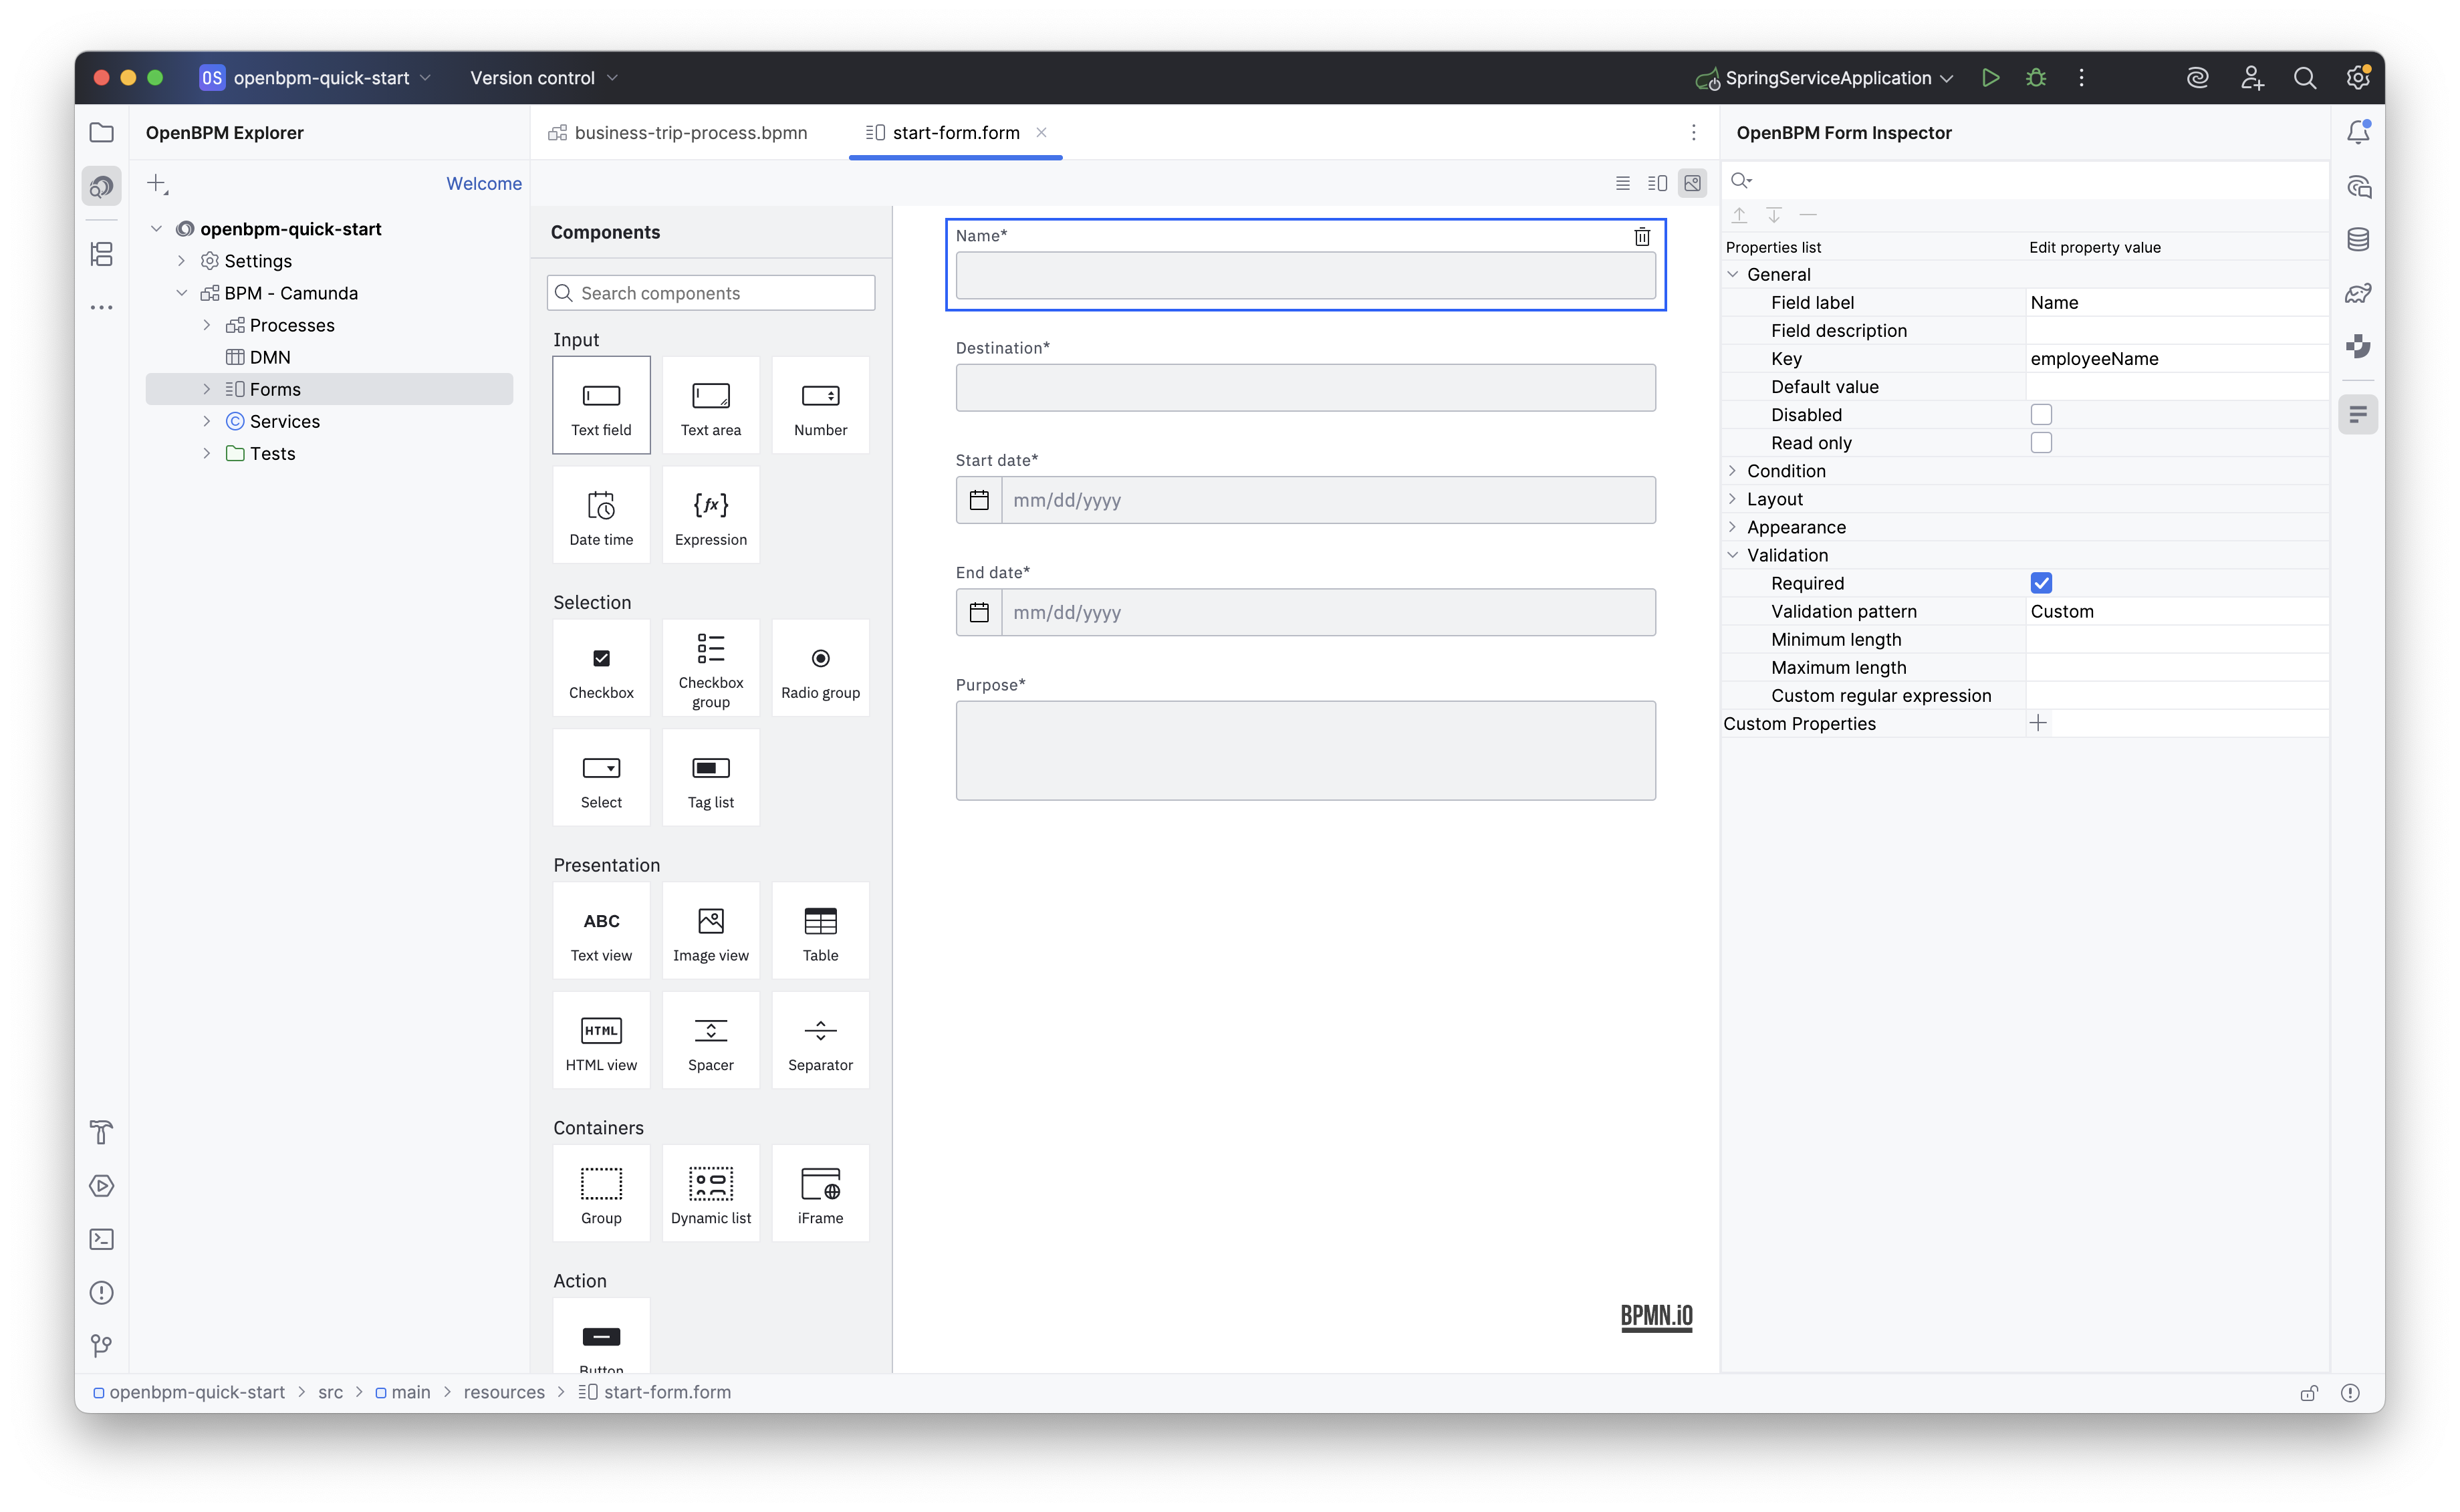Image resolution: width=2460 pixels, height=1512 pixels.
Task: Click the resources breadcrumb
Action: click(x=504, y=1392)
